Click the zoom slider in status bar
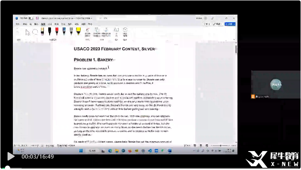The image size is (301, 170). click(220, 146)
